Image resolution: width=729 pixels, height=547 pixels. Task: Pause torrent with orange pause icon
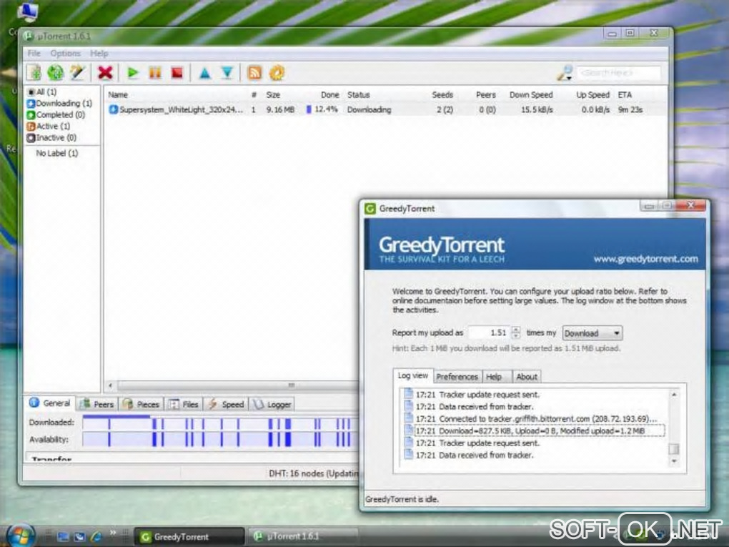tap(155, 72)
